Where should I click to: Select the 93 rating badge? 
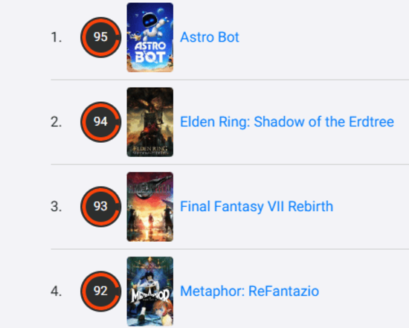click(x=100, y=207)
